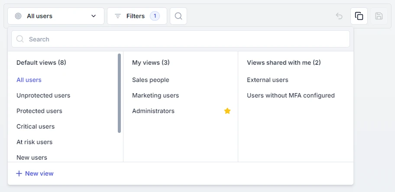Click the Default views scrollbar

[x=120, y=93]
